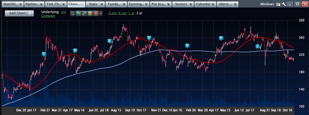Close the Watchli... tab
This screenshot has width=309, height=115.
(21, 4)
